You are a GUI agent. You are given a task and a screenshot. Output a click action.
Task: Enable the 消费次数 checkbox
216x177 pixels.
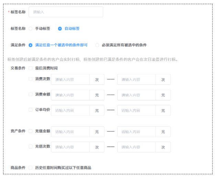pyautogui.click(x=31, y=79)
